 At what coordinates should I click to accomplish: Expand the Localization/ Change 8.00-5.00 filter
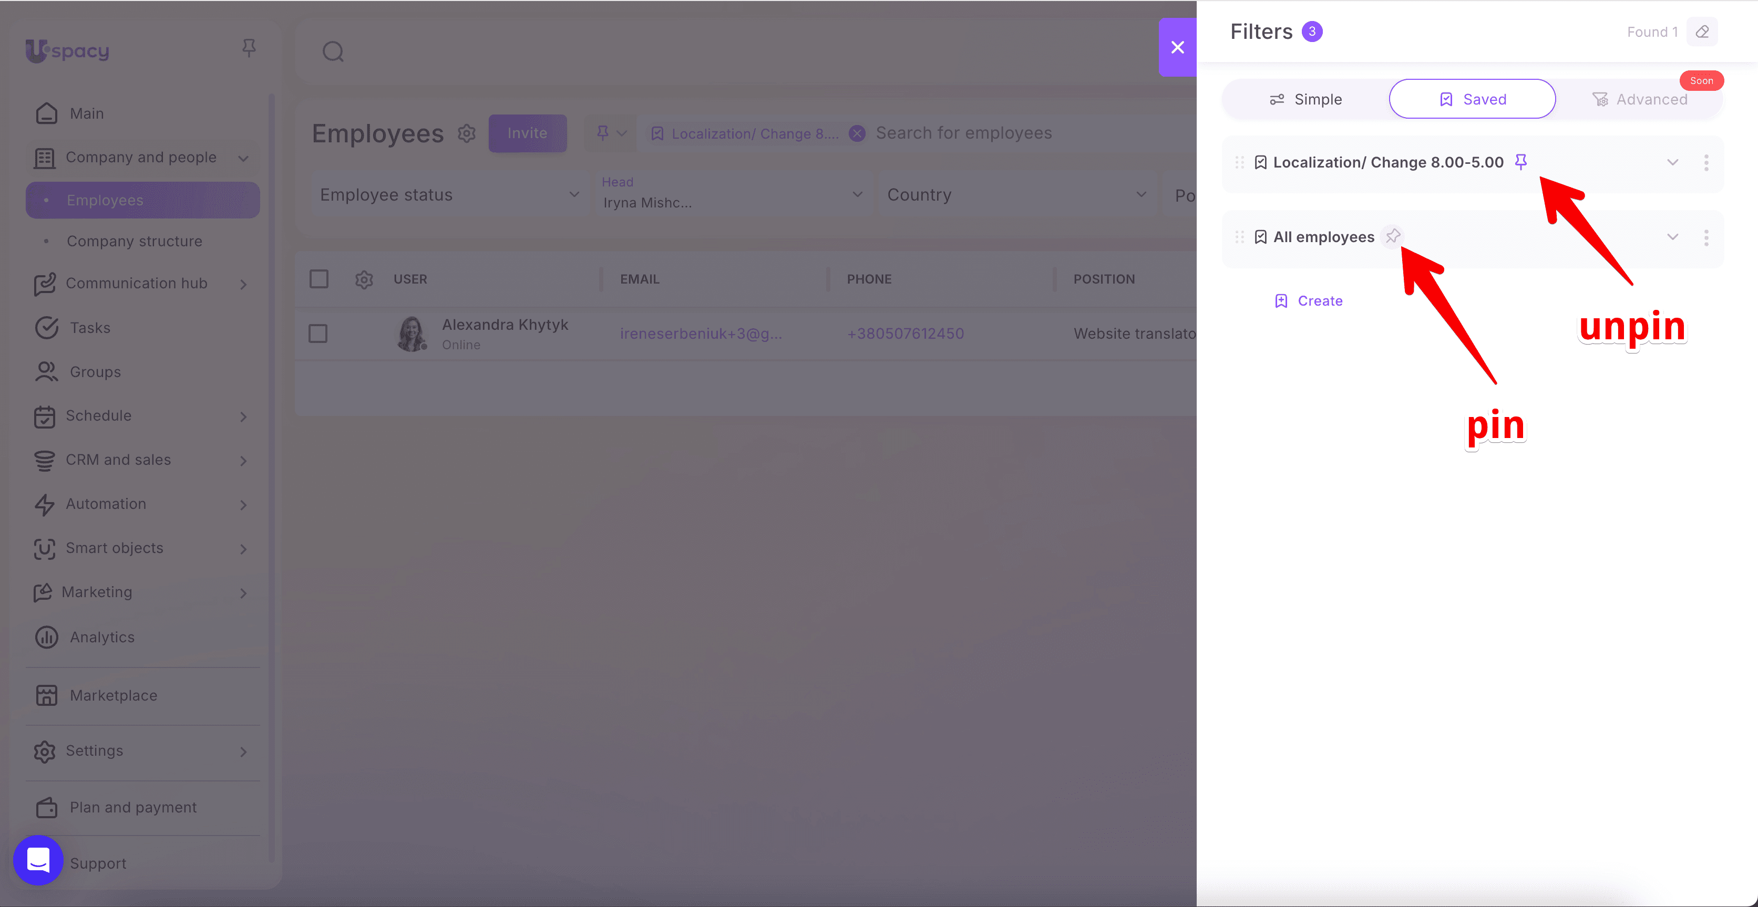[1673, 162]
